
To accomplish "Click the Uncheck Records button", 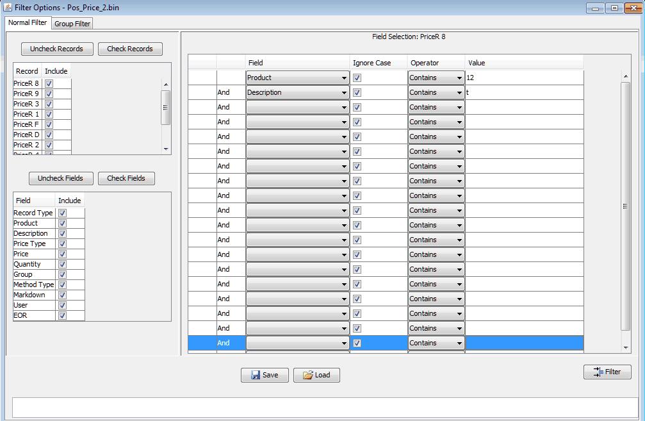I will pyautogui.click(x=57, y=49).
